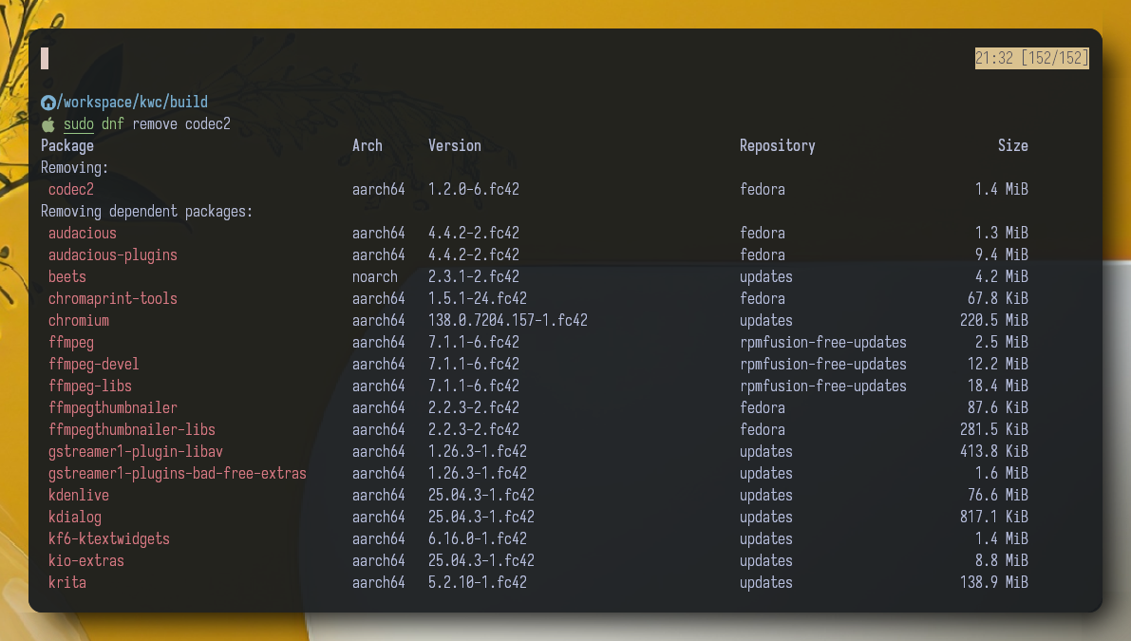Click the krita package name

[67, 582]
